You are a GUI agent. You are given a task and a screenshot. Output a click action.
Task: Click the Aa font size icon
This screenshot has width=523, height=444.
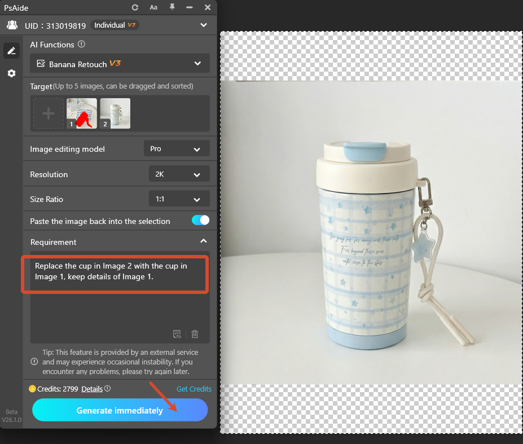tap(153, 7)
